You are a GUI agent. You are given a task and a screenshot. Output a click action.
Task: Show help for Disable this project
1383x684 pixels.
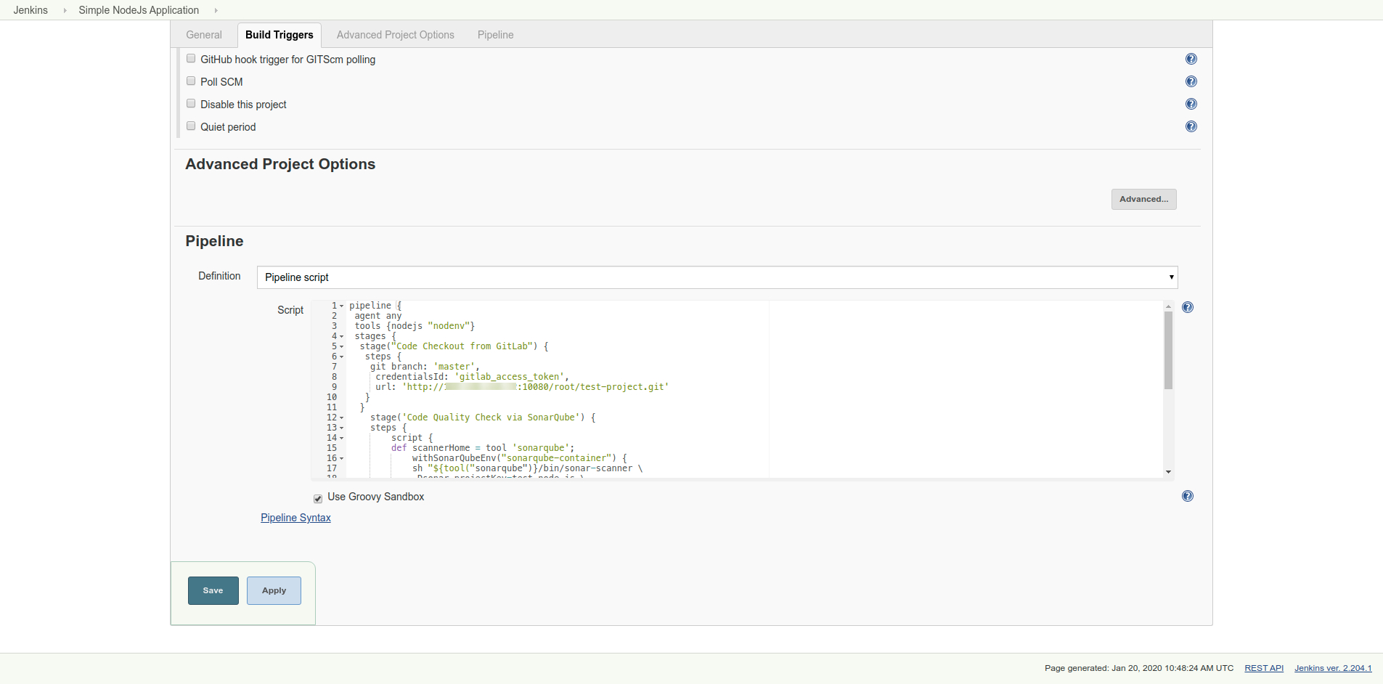(1191, 105)
